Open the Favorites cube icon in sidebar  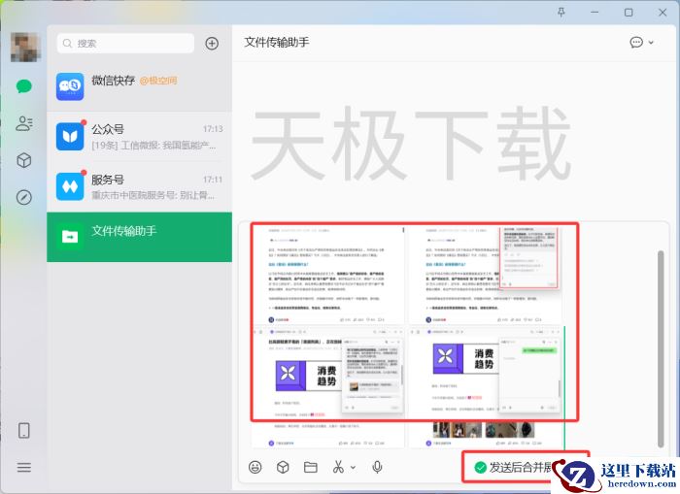click(x=24, y=160)
